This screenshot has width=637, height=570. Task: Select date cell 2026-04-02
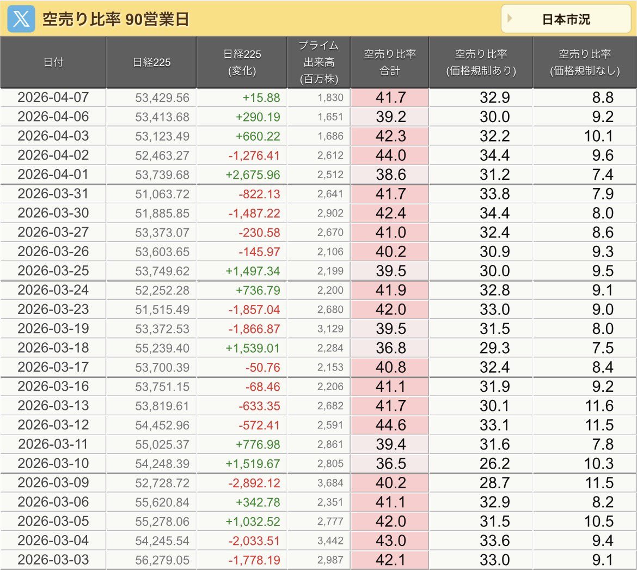[53, 155]
